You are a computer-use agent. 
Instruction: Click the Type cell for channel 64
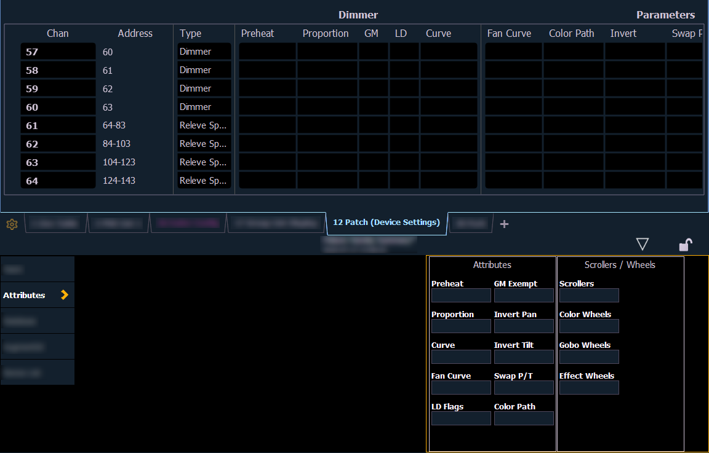tap(204, 181)
